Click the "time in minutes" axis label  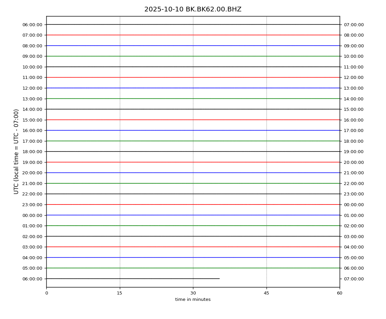point(193,300)
